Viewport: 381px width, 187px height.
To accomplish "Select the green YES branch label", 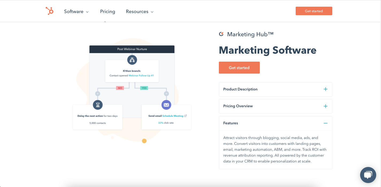I will 144,87.
